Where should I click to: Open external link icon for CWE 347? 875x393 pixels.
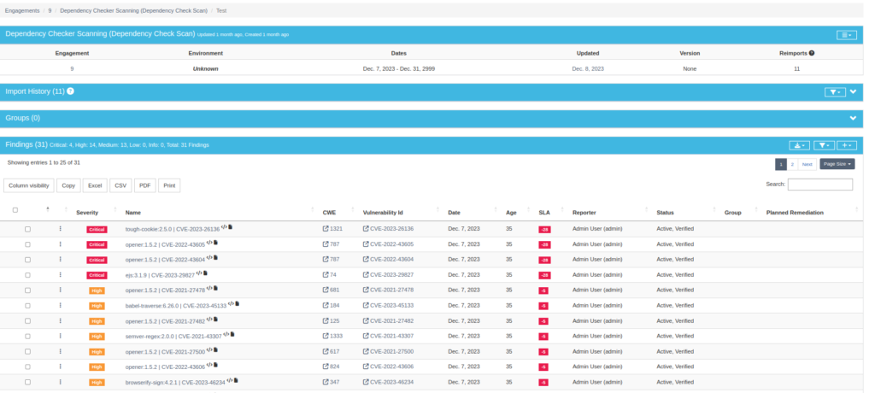click(x=326, y=382)
